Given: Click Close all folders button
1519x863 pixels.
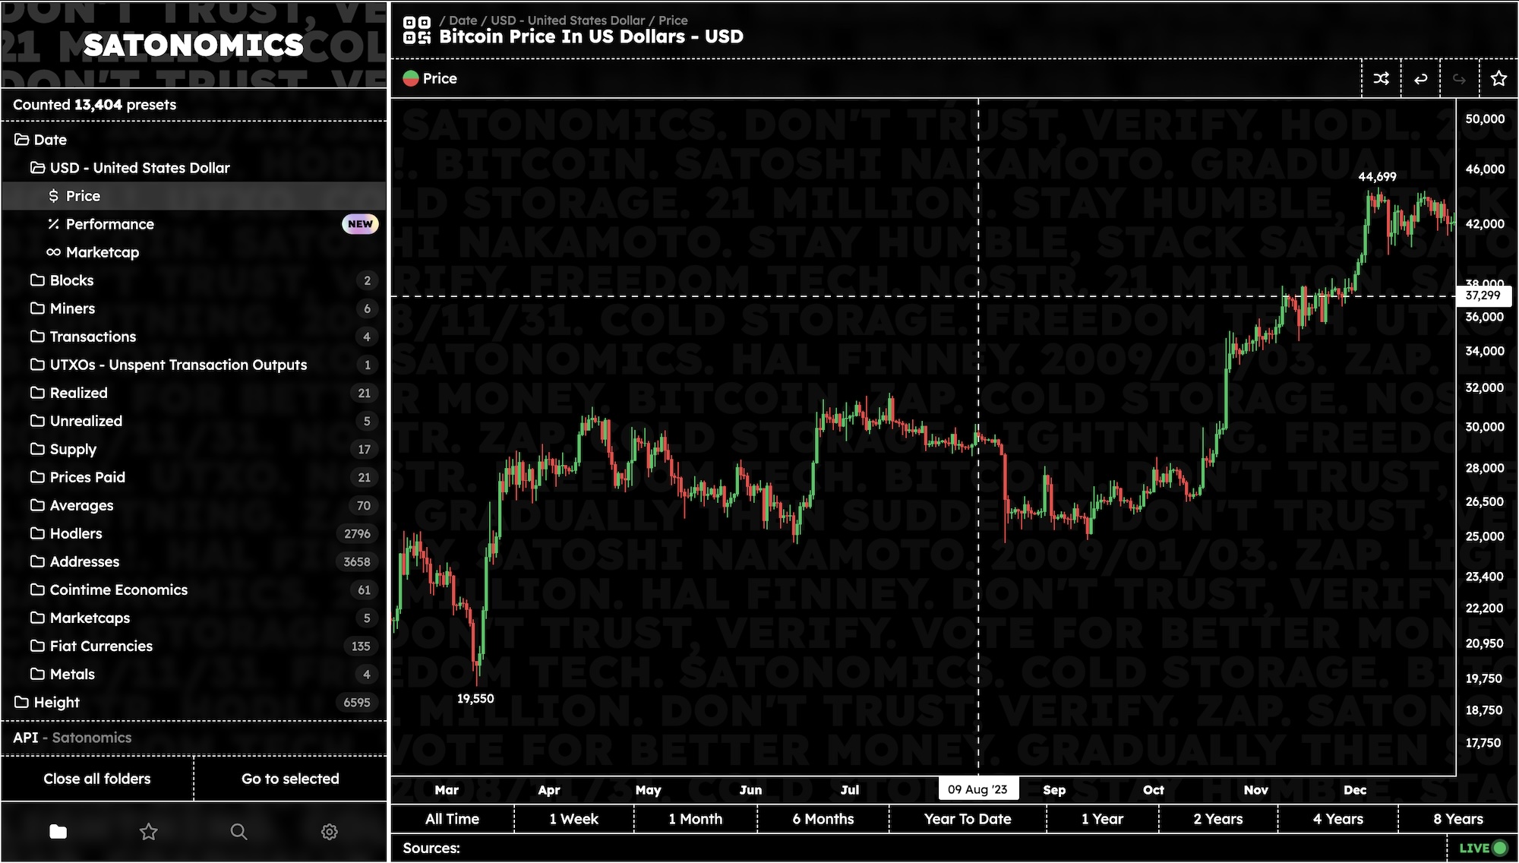Looking at the screenshot, I should tap(97, 779).
